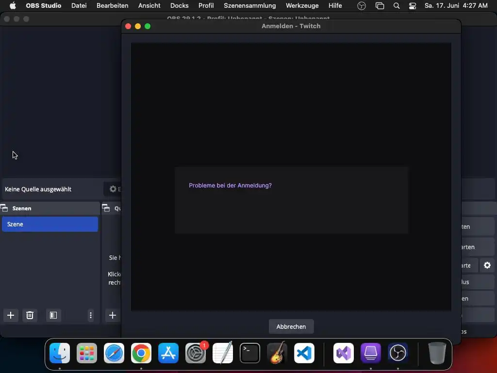Open scene filters icon in Szenen panel

pyautogui.click(x=53, y=315)
